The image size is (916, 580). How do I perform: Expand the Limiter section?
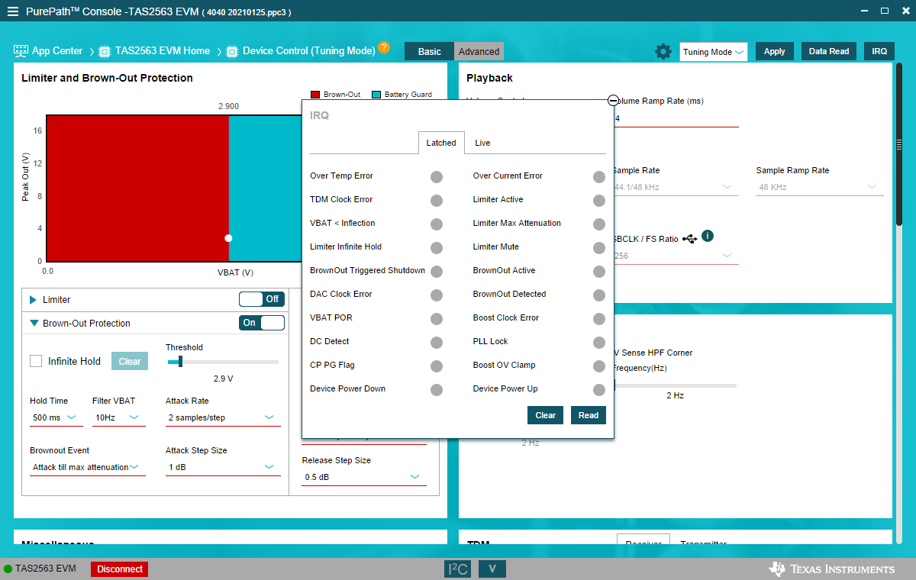pyautogui.click(x=33, y=300)
